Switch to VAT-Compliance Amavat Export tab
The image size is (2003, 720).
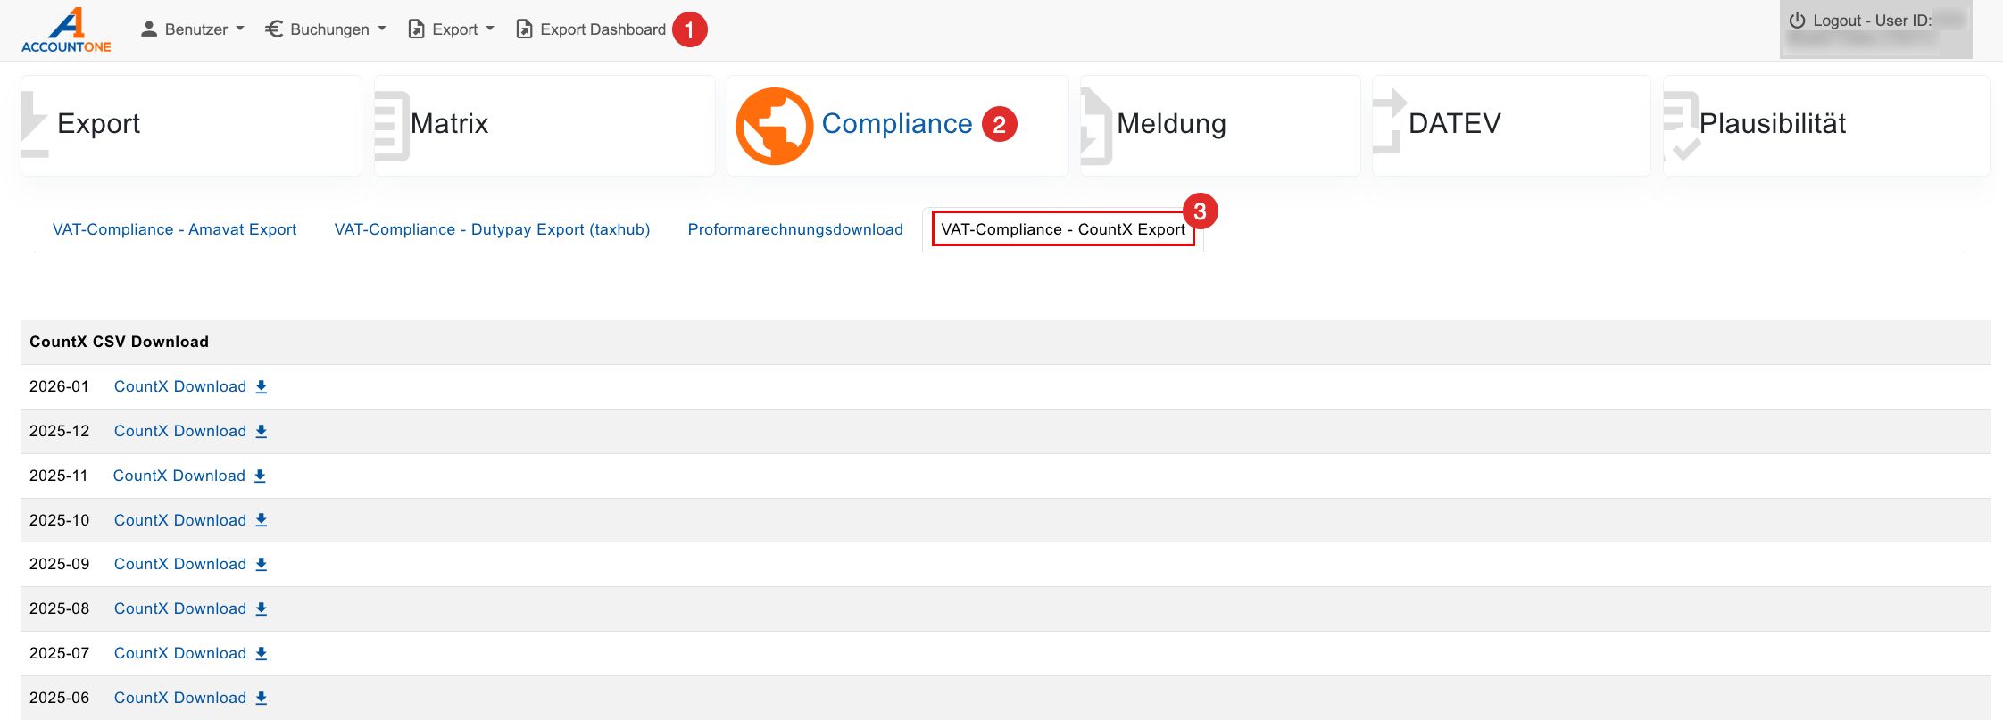coord(174,229)
